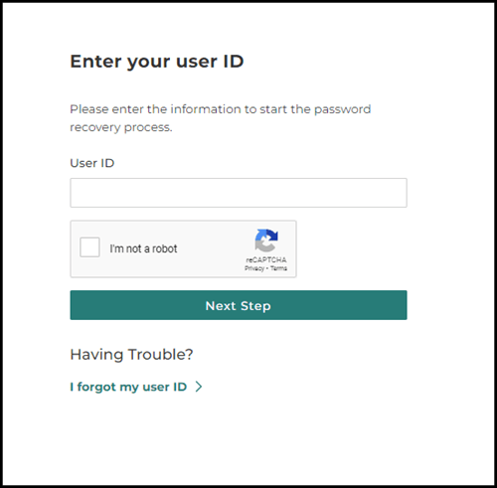Click the Next Step button
The height and width of the screenshot is (488, 497).
tap(239, 305)
